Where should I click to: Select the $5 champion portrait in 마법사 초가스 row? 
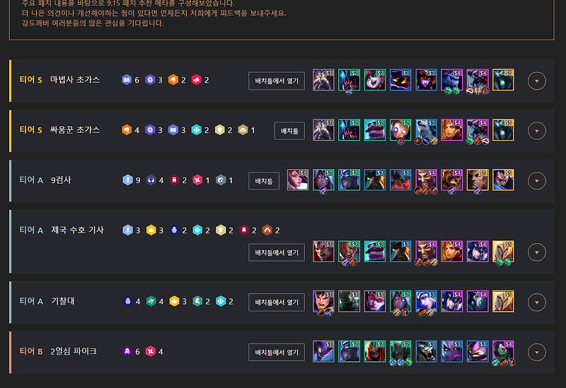tap(503, 80)
